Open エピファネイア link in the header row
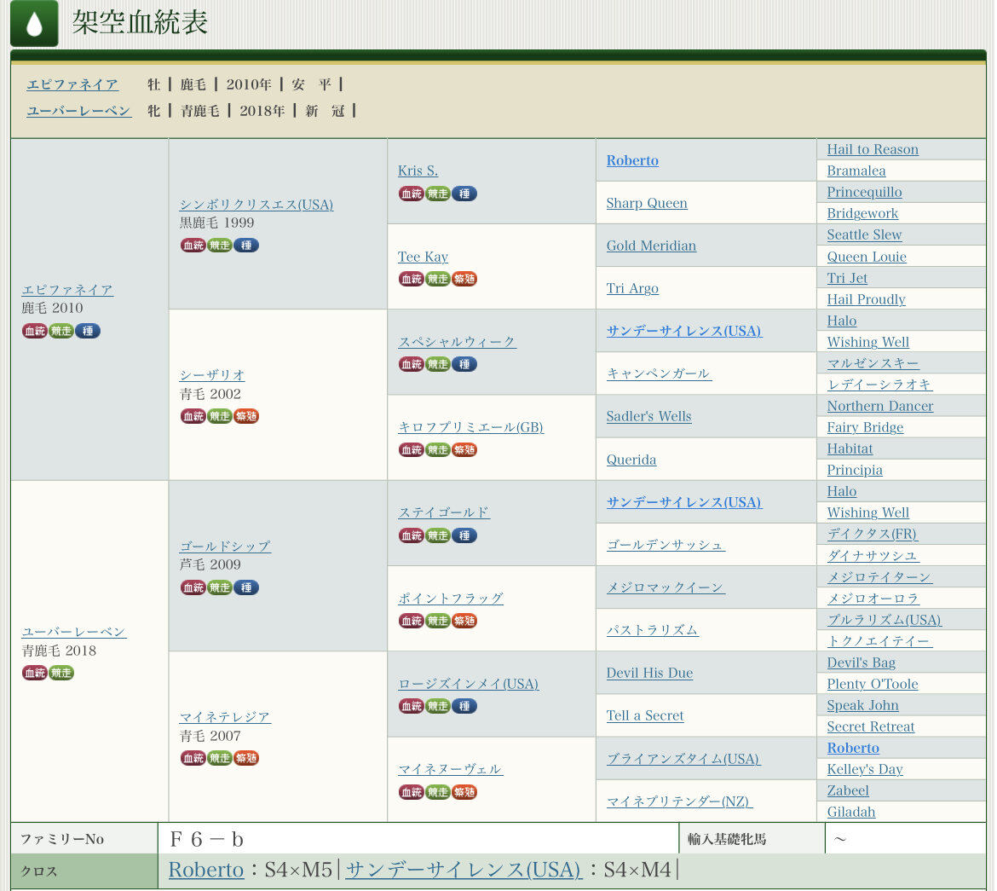 [72, 84]
